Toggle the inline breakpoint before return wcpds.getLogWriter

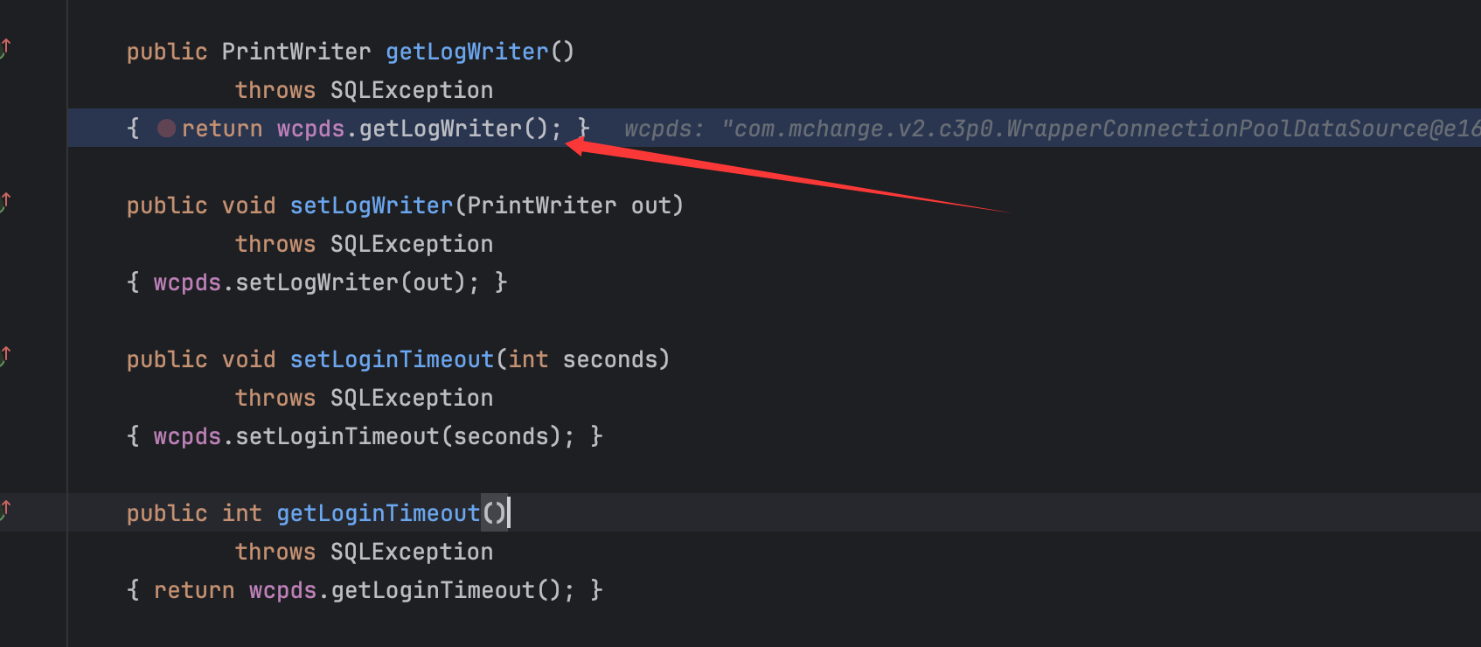coord(167,129)
